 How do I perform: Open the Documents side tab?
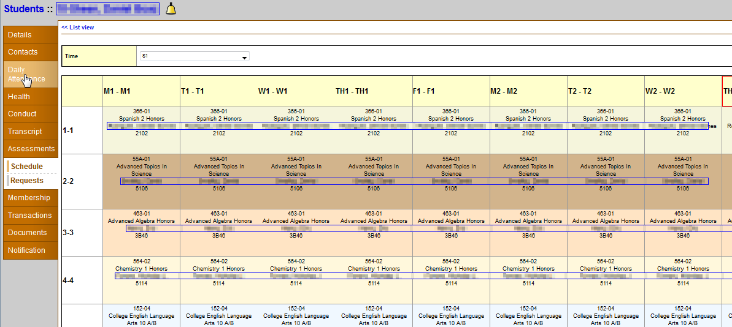click(x=30, y=233)
